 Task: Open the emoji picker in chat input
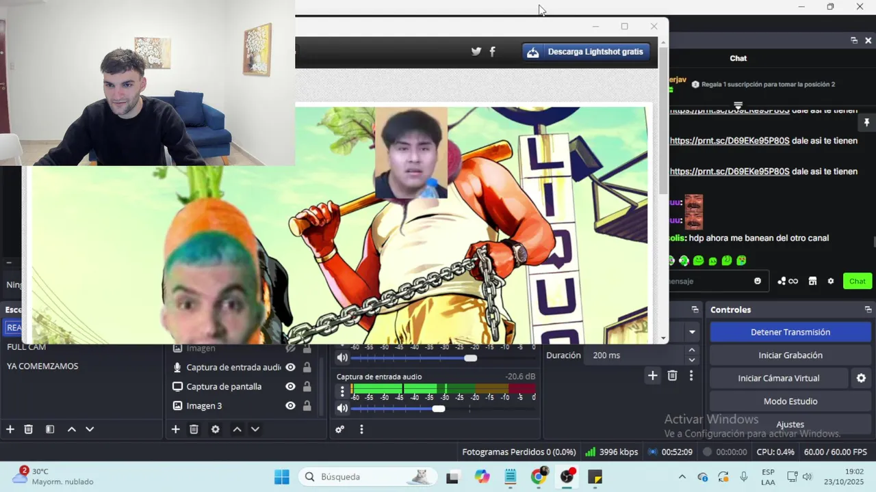(758, 281)
